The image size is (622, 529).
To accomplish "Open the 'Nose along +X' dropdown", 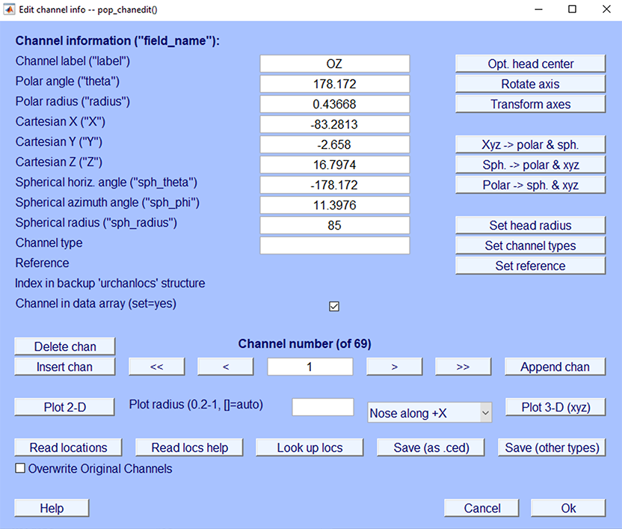I will [x=429, y=413].
